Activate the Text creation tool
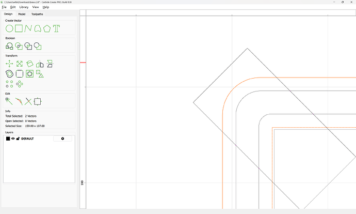The width and height of the screenshot is (356, 214). tap(56, 28)
